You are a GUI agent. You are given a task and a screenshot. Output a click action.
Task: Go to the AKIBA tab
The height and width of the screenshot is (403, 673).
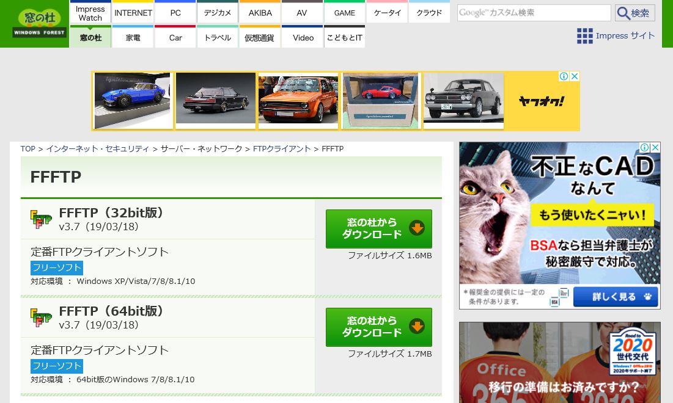[x=260, y=13]
